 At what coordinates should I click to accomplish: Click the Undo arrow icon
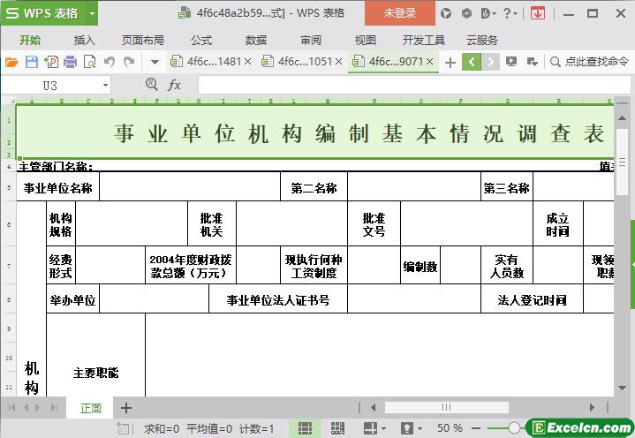[110, 62]
